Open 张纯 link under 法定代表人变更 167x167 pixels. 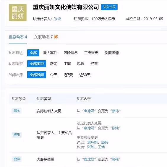[x=115, y=128]
